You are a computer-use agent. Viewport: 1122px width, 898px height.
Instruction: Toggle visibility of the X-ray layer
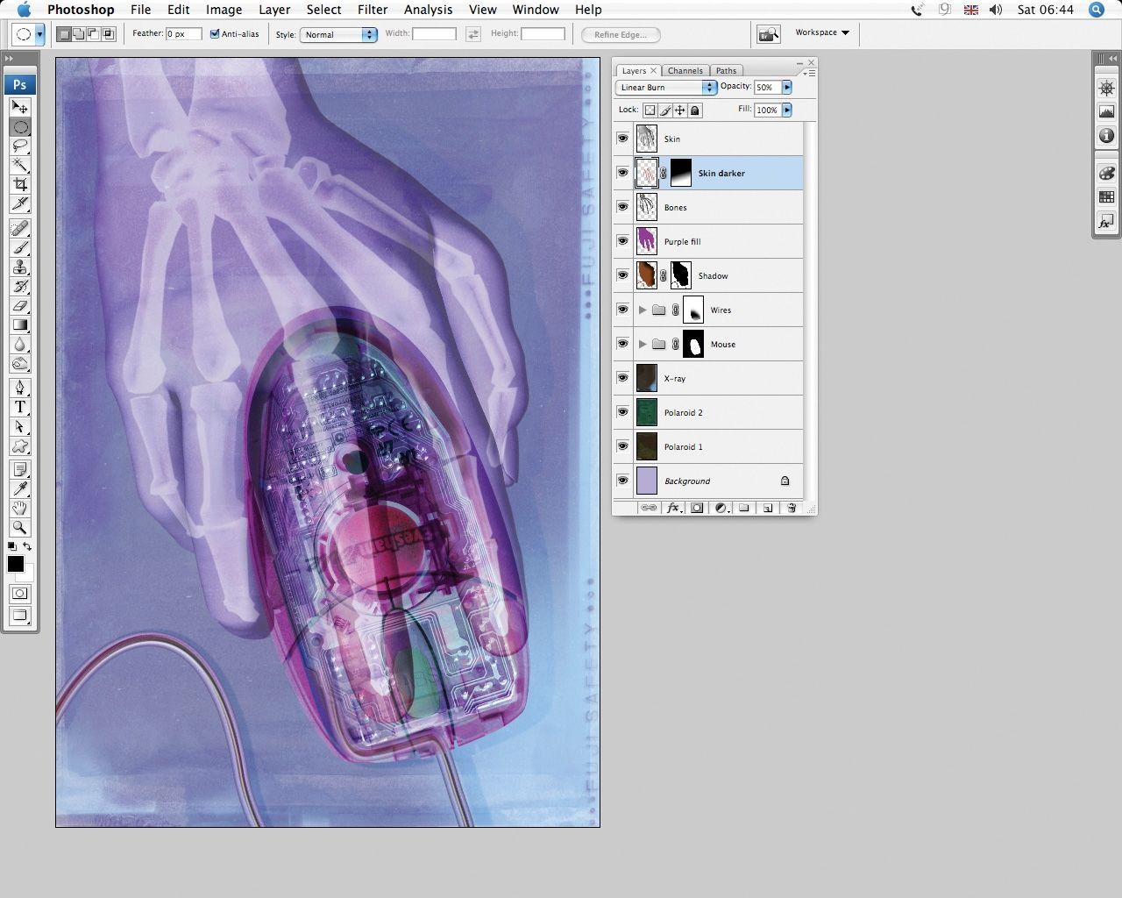[x=622, y=378]
